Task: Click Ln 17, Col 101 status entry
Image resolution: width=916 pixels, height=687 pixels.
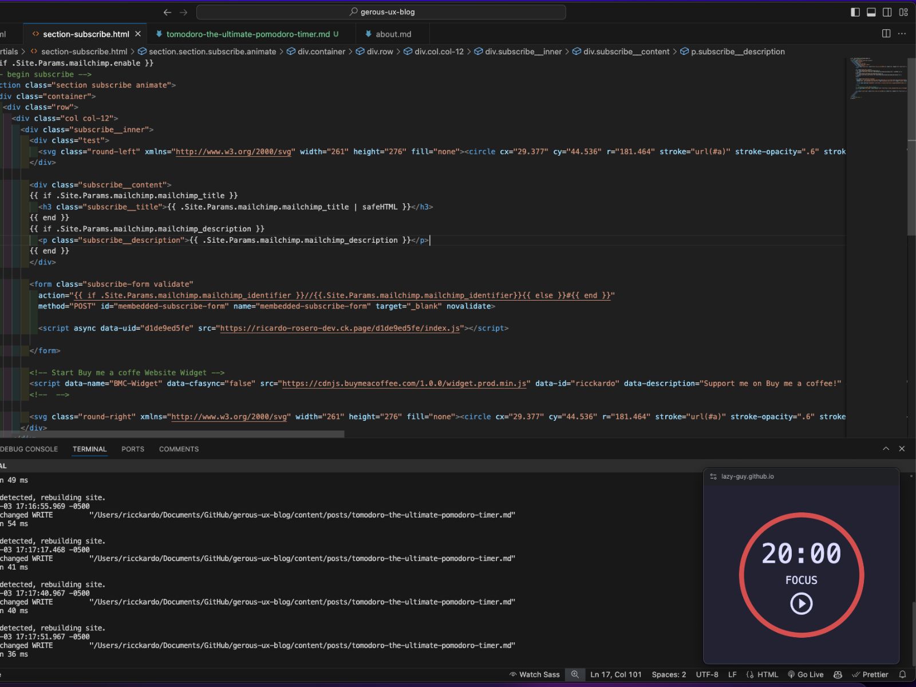Action: click(616, 674)
